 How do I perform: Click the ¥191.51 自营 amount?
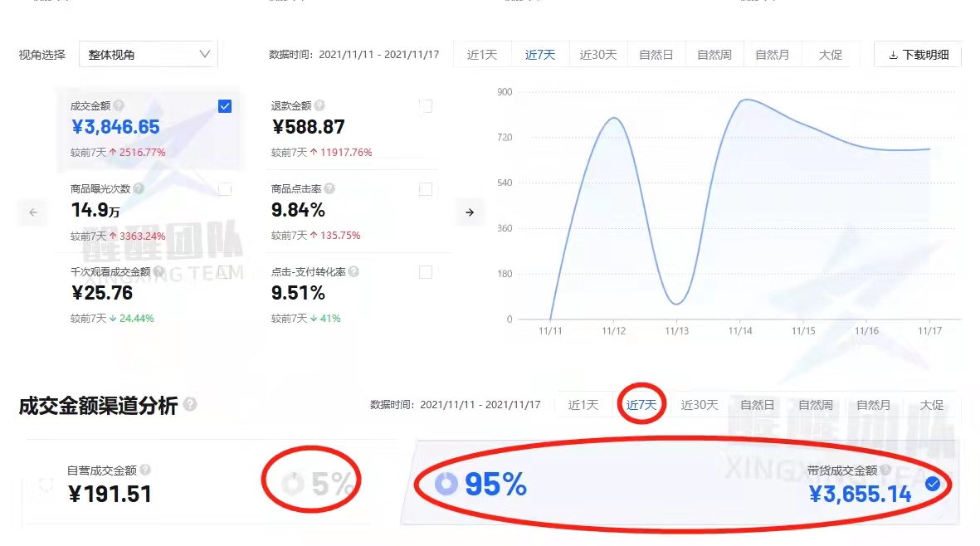click(110, 495)
